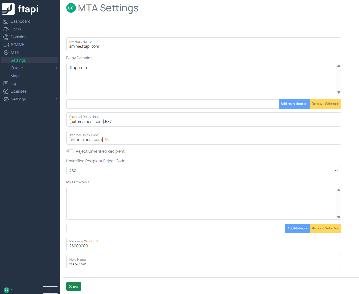The height and width of the screenshot is (294, 359).
Task: Select the MTA Settings submenu item
Action: 18,60
